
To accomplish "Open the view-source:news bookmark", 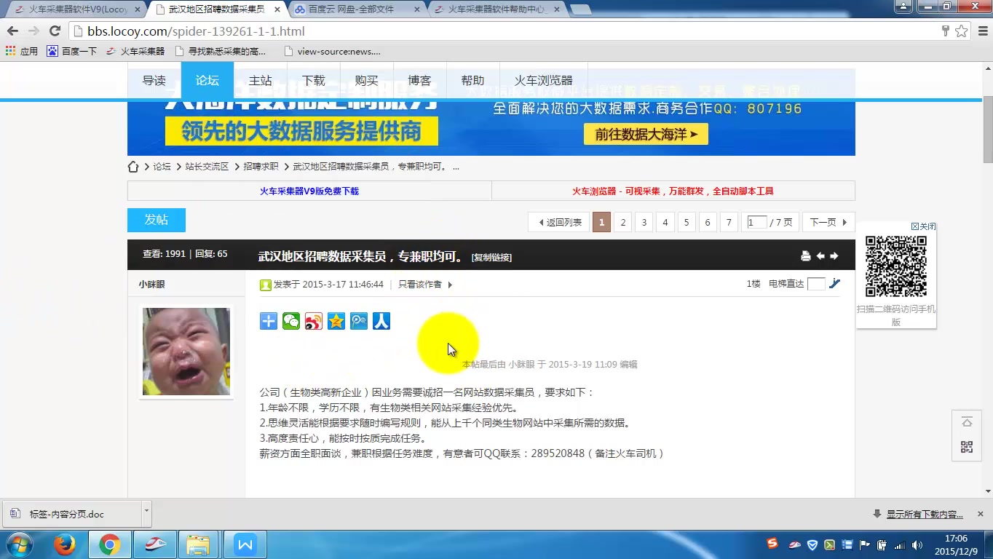I will pyautogui.click(x=332, y=51).
